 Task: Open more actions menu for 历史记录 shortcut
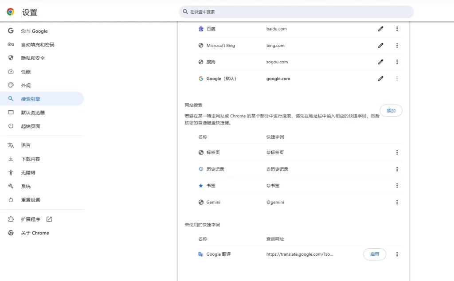(397, 169)
